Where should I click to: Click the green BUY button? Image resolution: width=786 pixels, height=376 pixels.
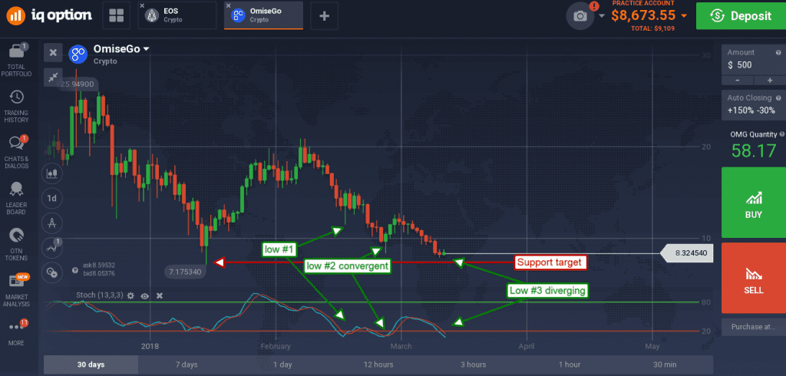754,203
